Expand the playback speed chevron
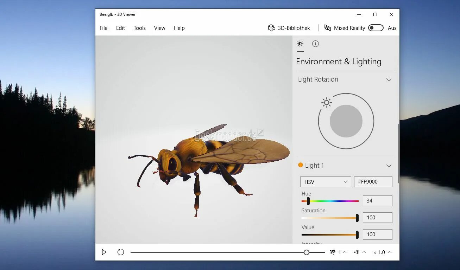This screenshot has height=270, width=460. [x=390, y=252]
